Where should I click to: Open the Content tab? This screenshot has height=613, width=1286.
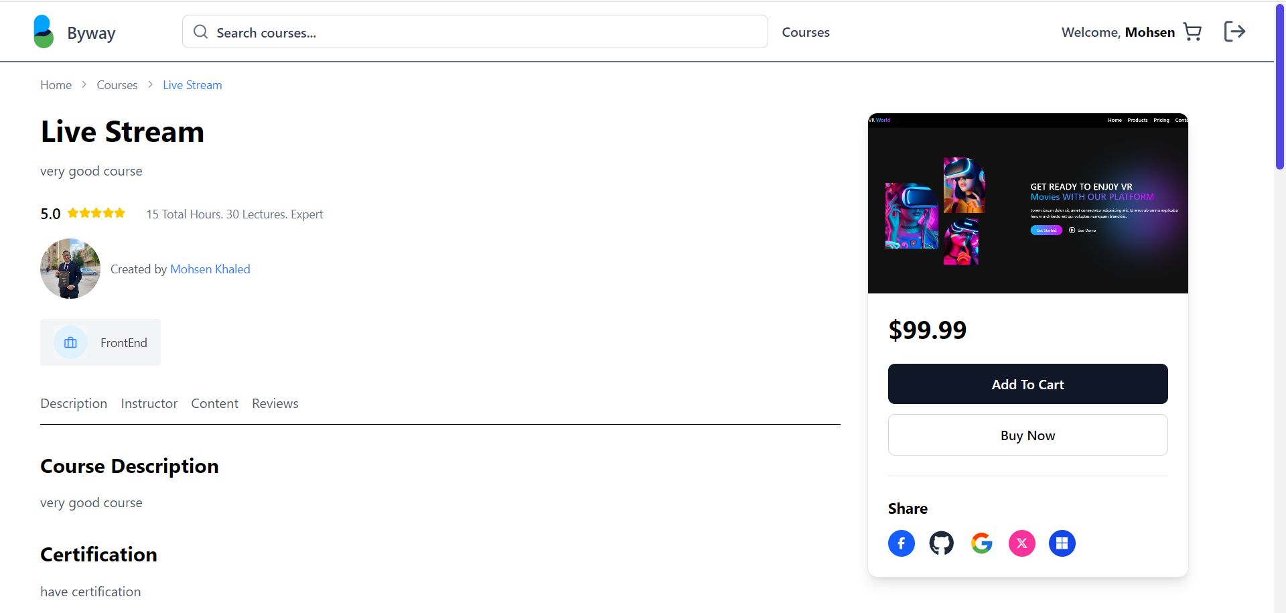pos(214,403)
